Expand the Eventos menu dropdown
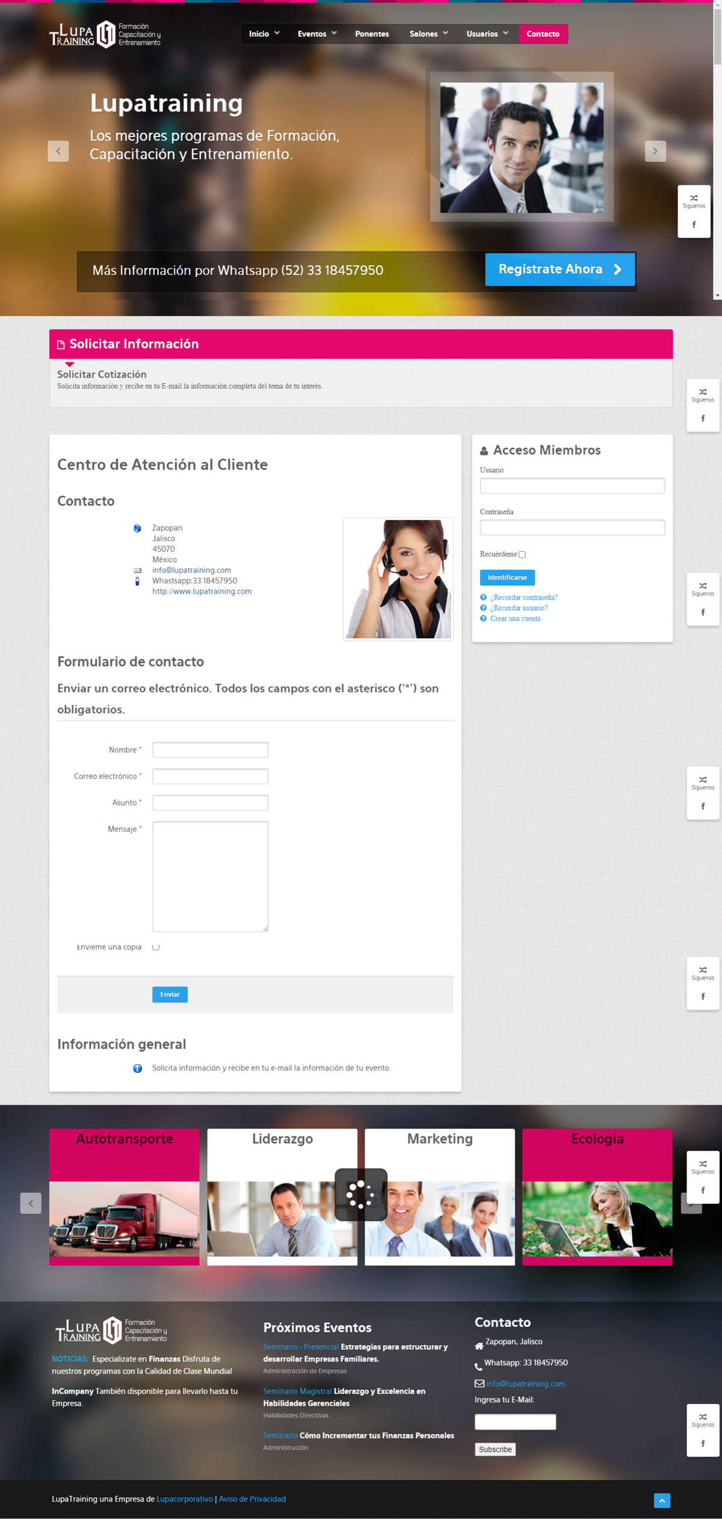The image size is (722, 1519). point(317,34)
